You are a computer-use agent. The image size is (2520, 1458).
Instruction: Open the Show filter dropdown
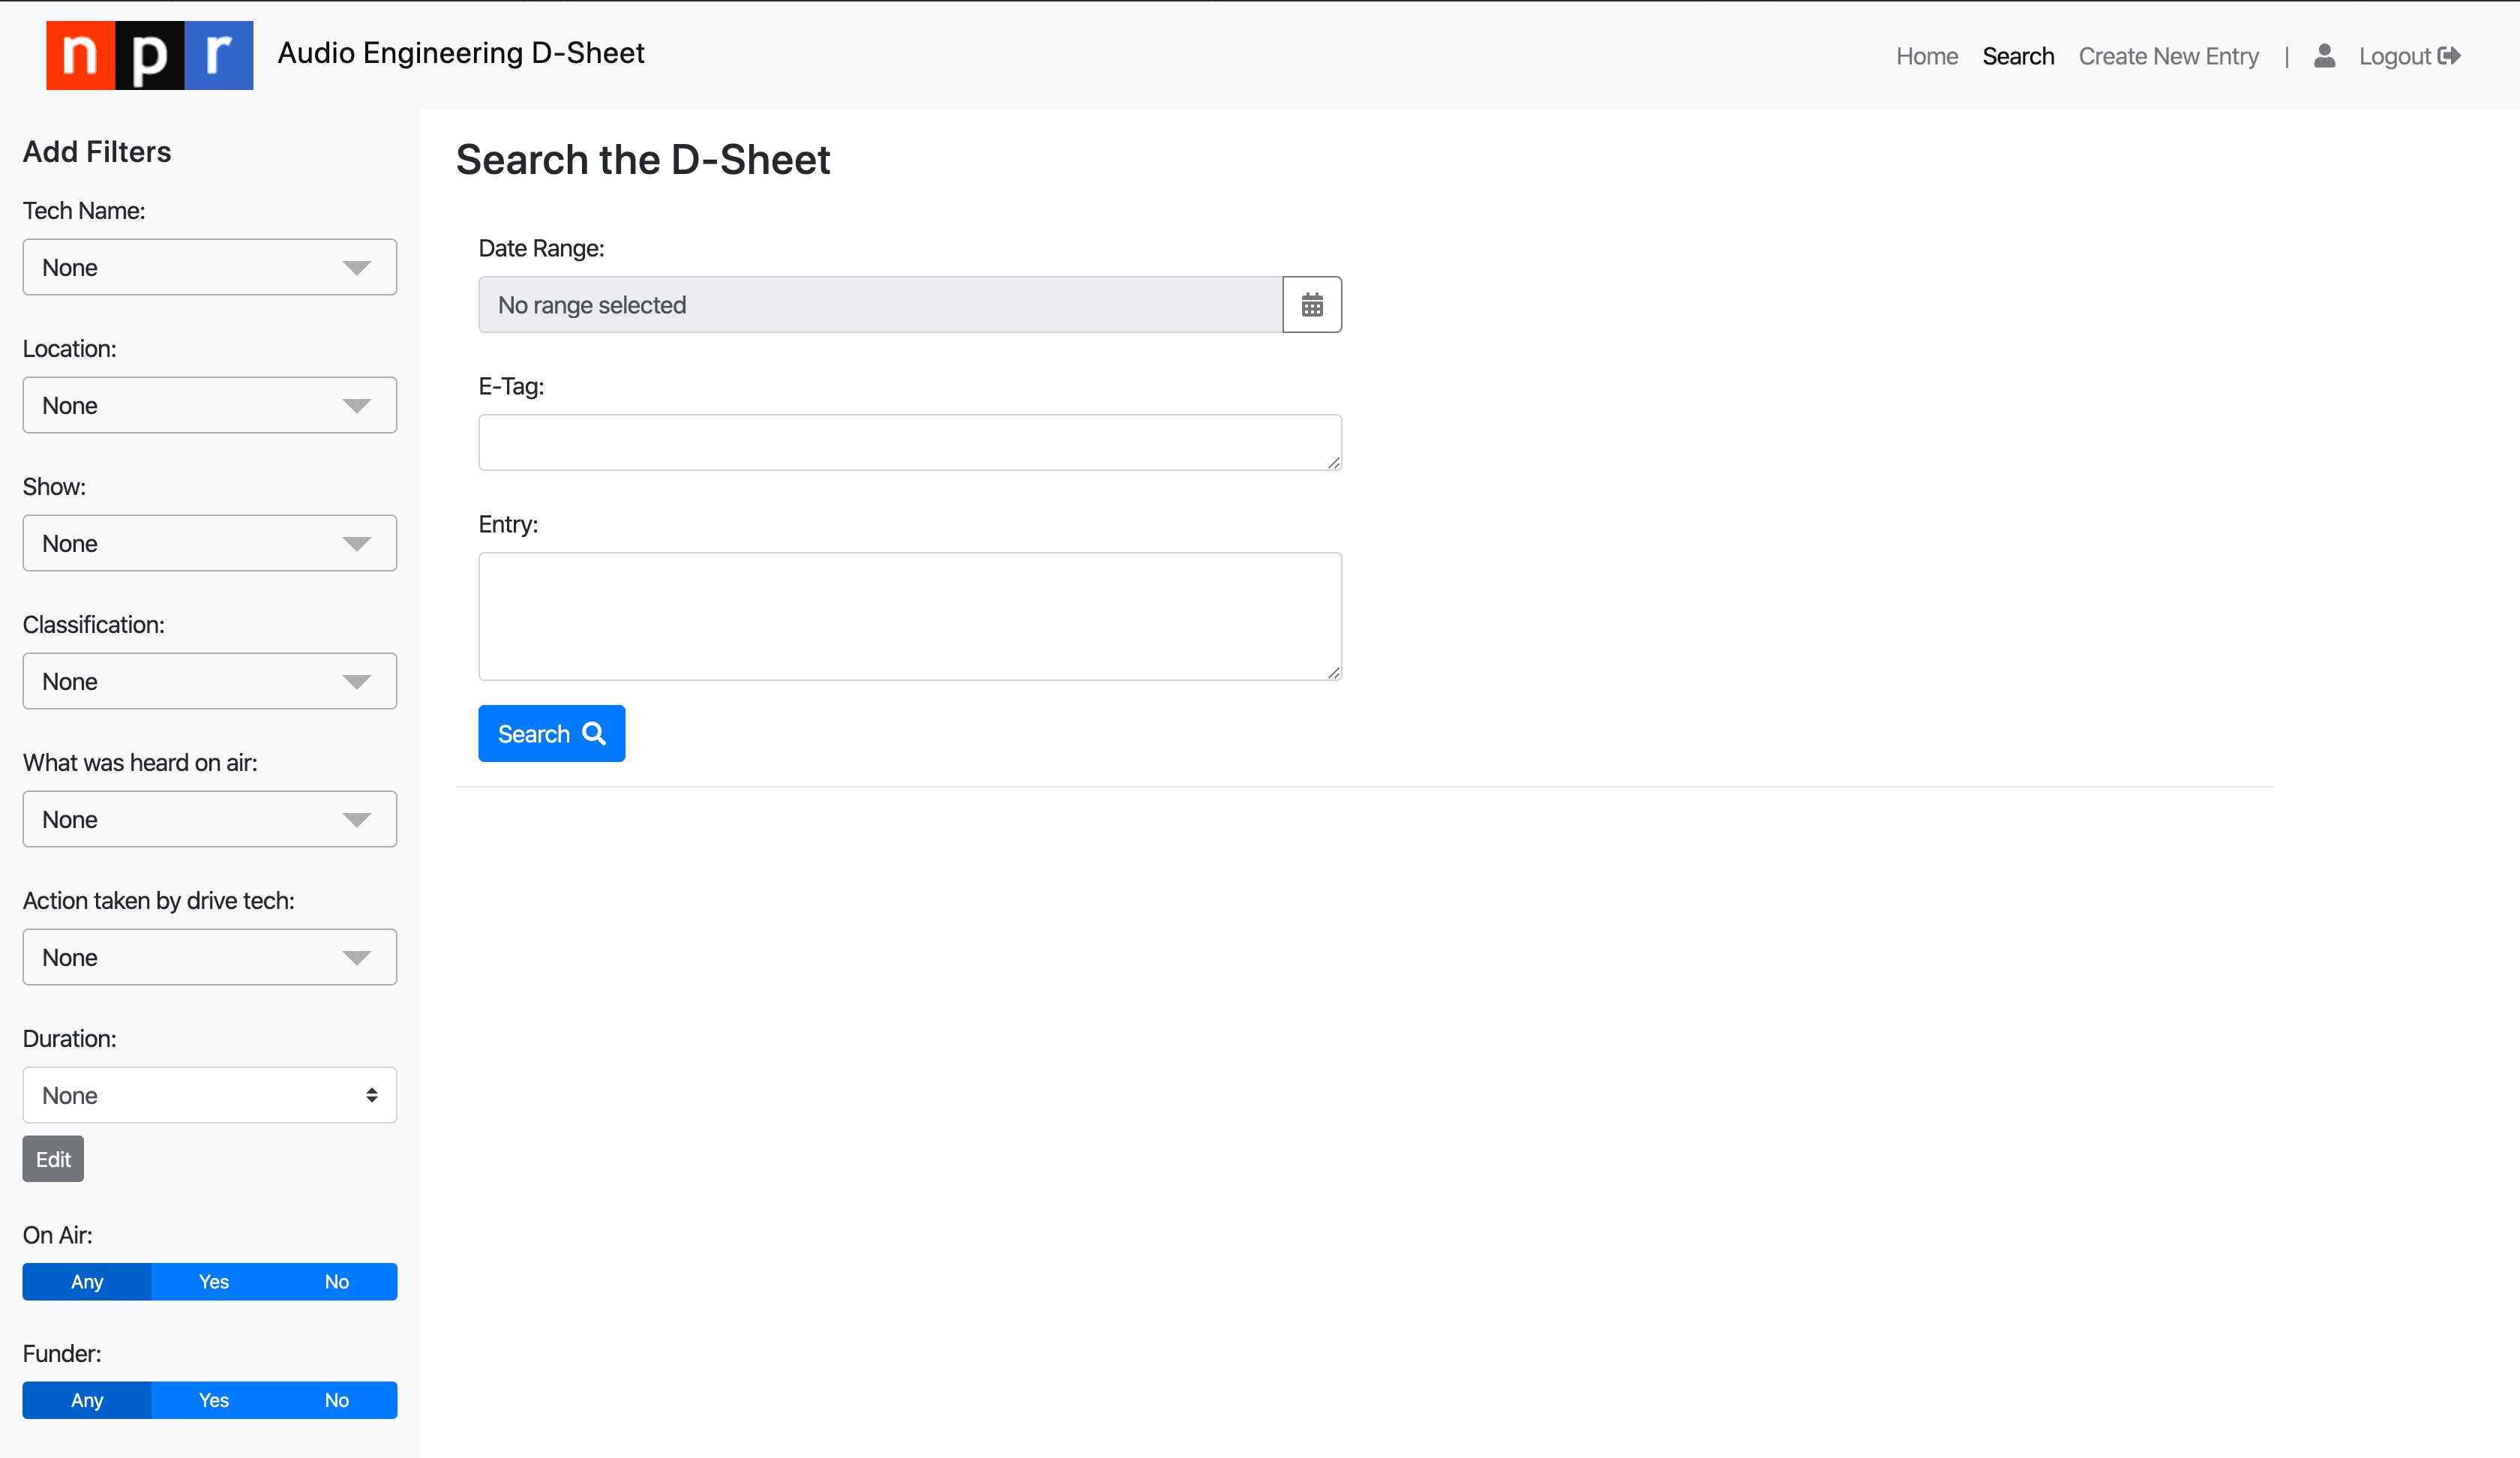(x=209, y=543)
